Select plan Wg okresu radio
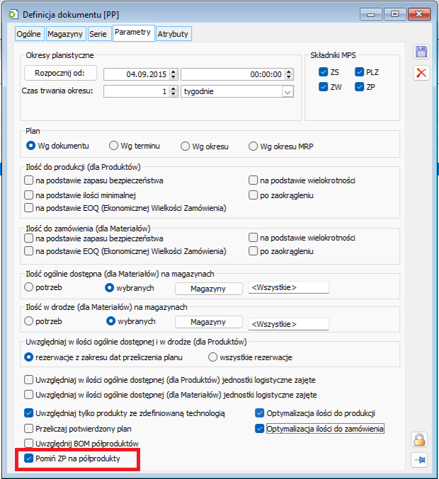 point(185,146)
